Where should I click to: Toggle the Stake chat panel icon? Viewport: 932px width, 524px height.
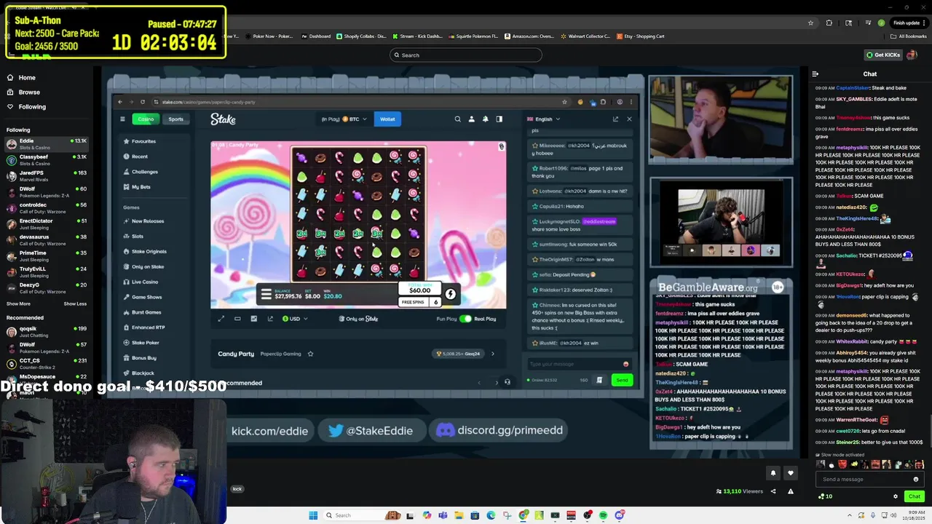tap(499, 119)
